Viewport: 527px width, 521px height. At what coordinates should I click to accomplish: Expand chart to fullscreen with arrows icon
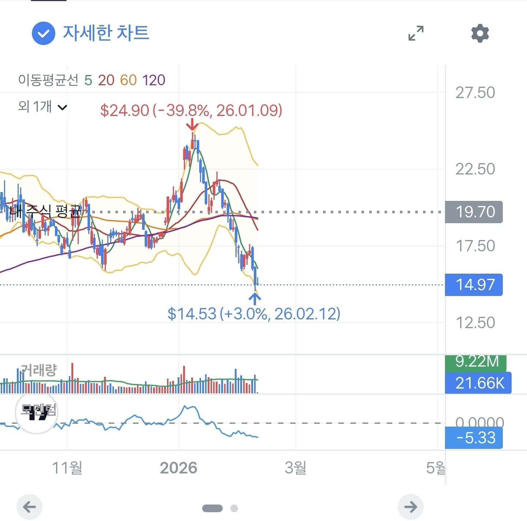pos(416,33)
